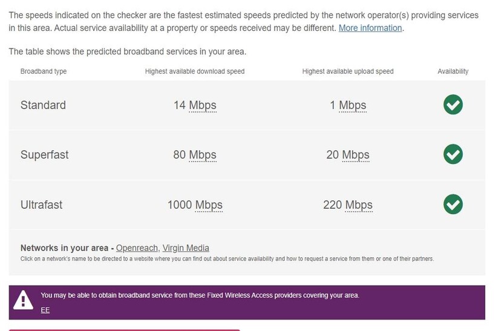Open the More information link
The height and width of the screenshot is (331, 496).
coord(370,28)
